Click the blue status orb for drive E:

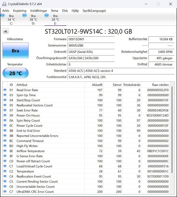[47, 15]
